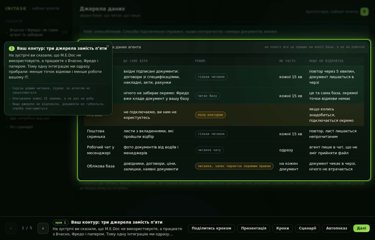Click the pill читання, запис чернеток окремим правом
This screenshot has height=240, width=375.
point(234,166)
